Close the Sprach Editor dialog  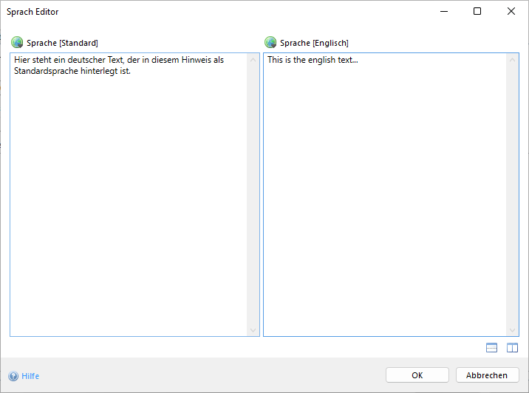coord(511,12)
